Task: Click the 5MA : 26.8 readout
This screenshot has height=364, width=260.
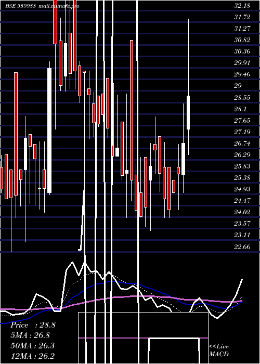Action: [x=30, y=335]
